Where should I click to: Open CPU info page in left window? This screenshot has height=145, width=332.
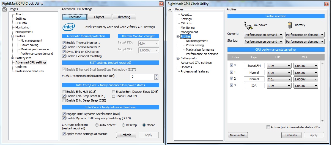(x=21, y=23)
